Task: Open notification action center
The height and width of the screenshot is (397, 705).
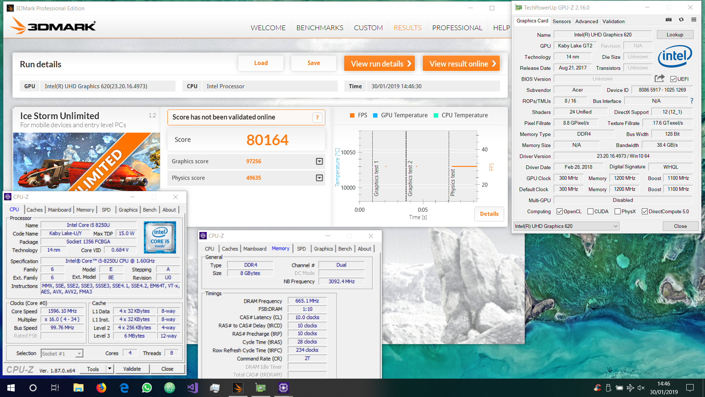Action: 690,388
